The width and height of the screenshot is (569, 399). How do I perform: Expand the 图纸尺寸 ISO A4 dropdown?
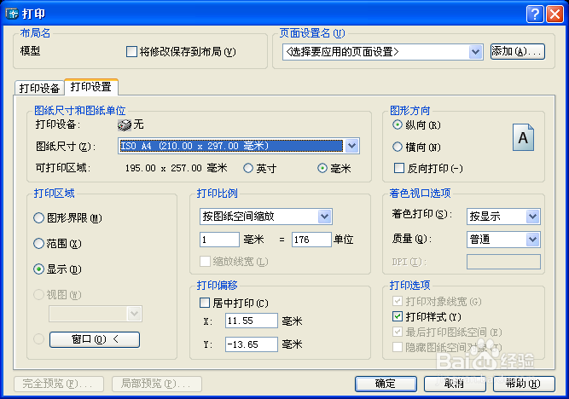point(351,146)
